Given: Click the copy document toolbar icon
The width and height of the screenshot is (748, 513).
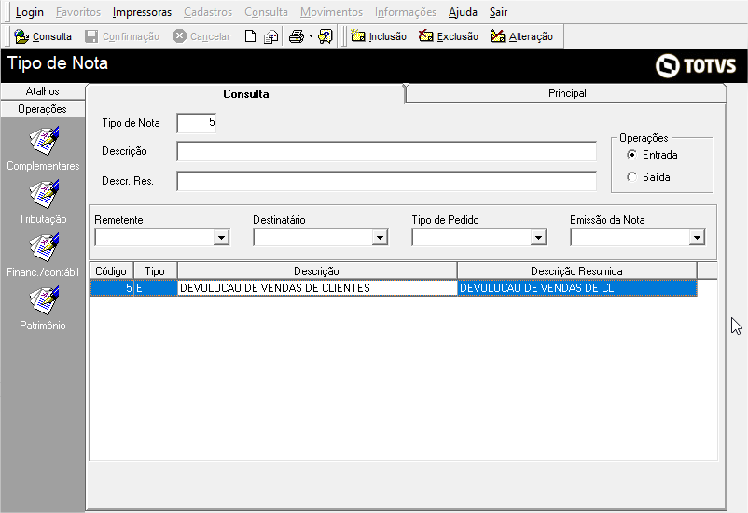Looking at the screenshot, I should click(x=271, y=36).
